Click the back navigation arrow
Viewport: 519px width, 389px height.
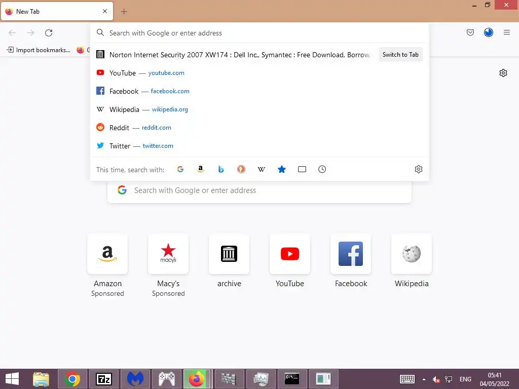point(12,33)
